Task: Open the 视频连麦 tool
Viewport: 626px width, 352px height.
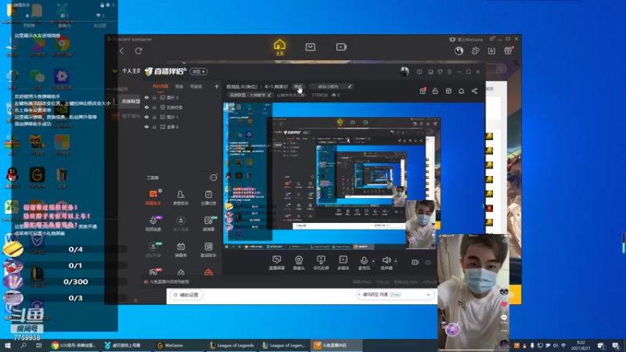Action: (x=153, y=224)
